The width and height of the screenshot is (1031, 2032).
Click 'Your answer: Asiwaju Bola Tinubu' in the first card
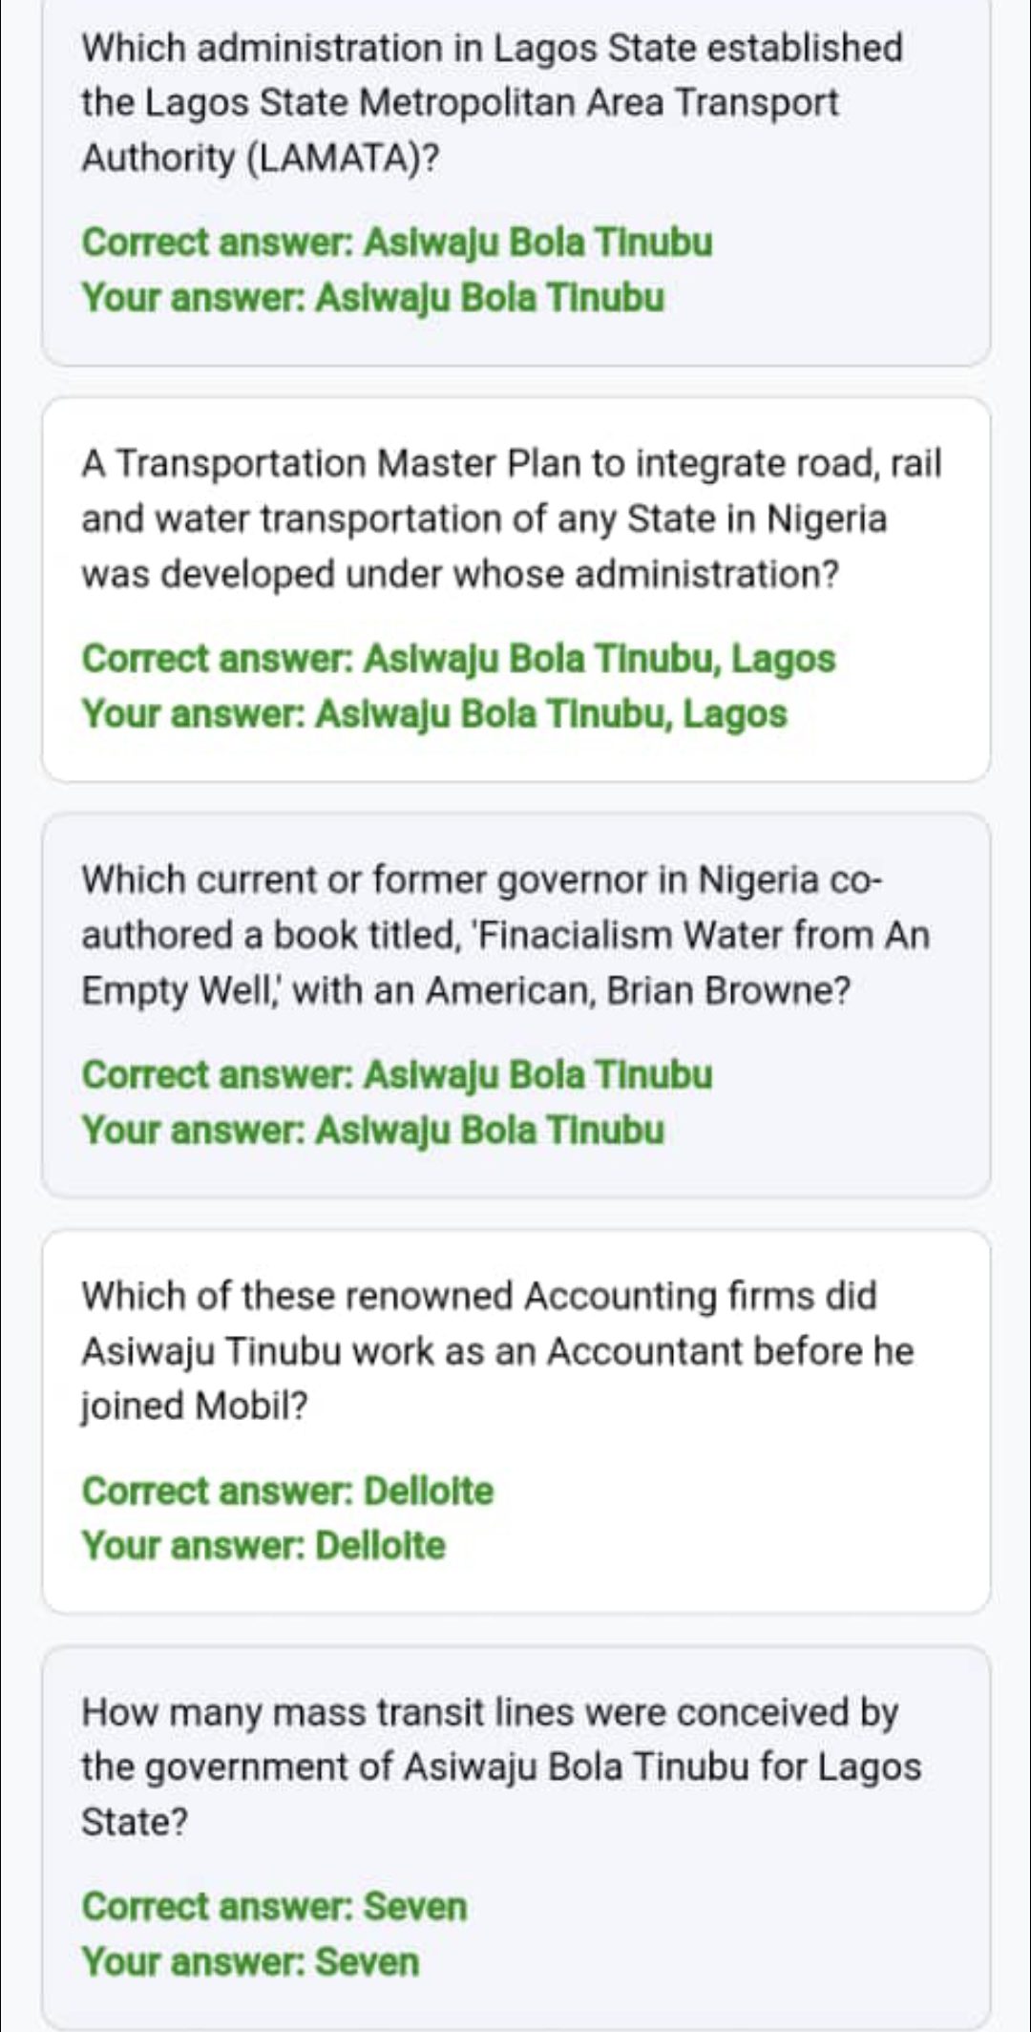(x=373, y=298)
